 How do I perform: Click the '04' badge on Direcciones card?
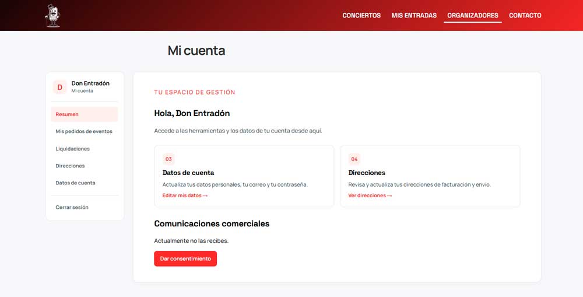coord(354,159)
